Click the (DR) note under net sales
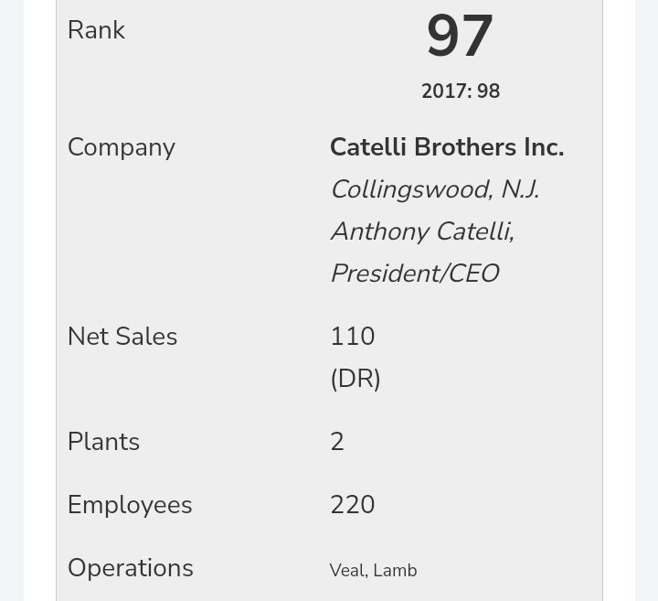 (356, 379)
